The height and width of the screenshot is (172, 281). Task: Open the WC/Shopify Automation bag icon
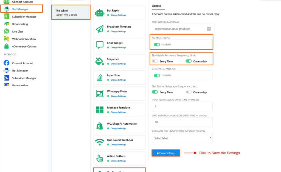click(x=100, y=126)
